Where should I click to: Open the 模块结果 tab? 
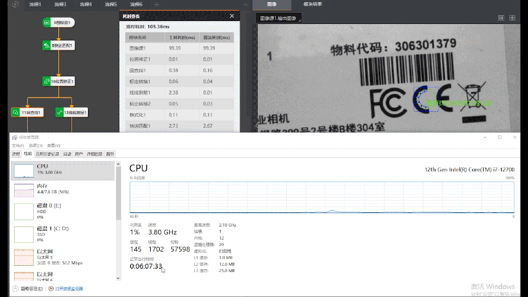click(313, 4)
